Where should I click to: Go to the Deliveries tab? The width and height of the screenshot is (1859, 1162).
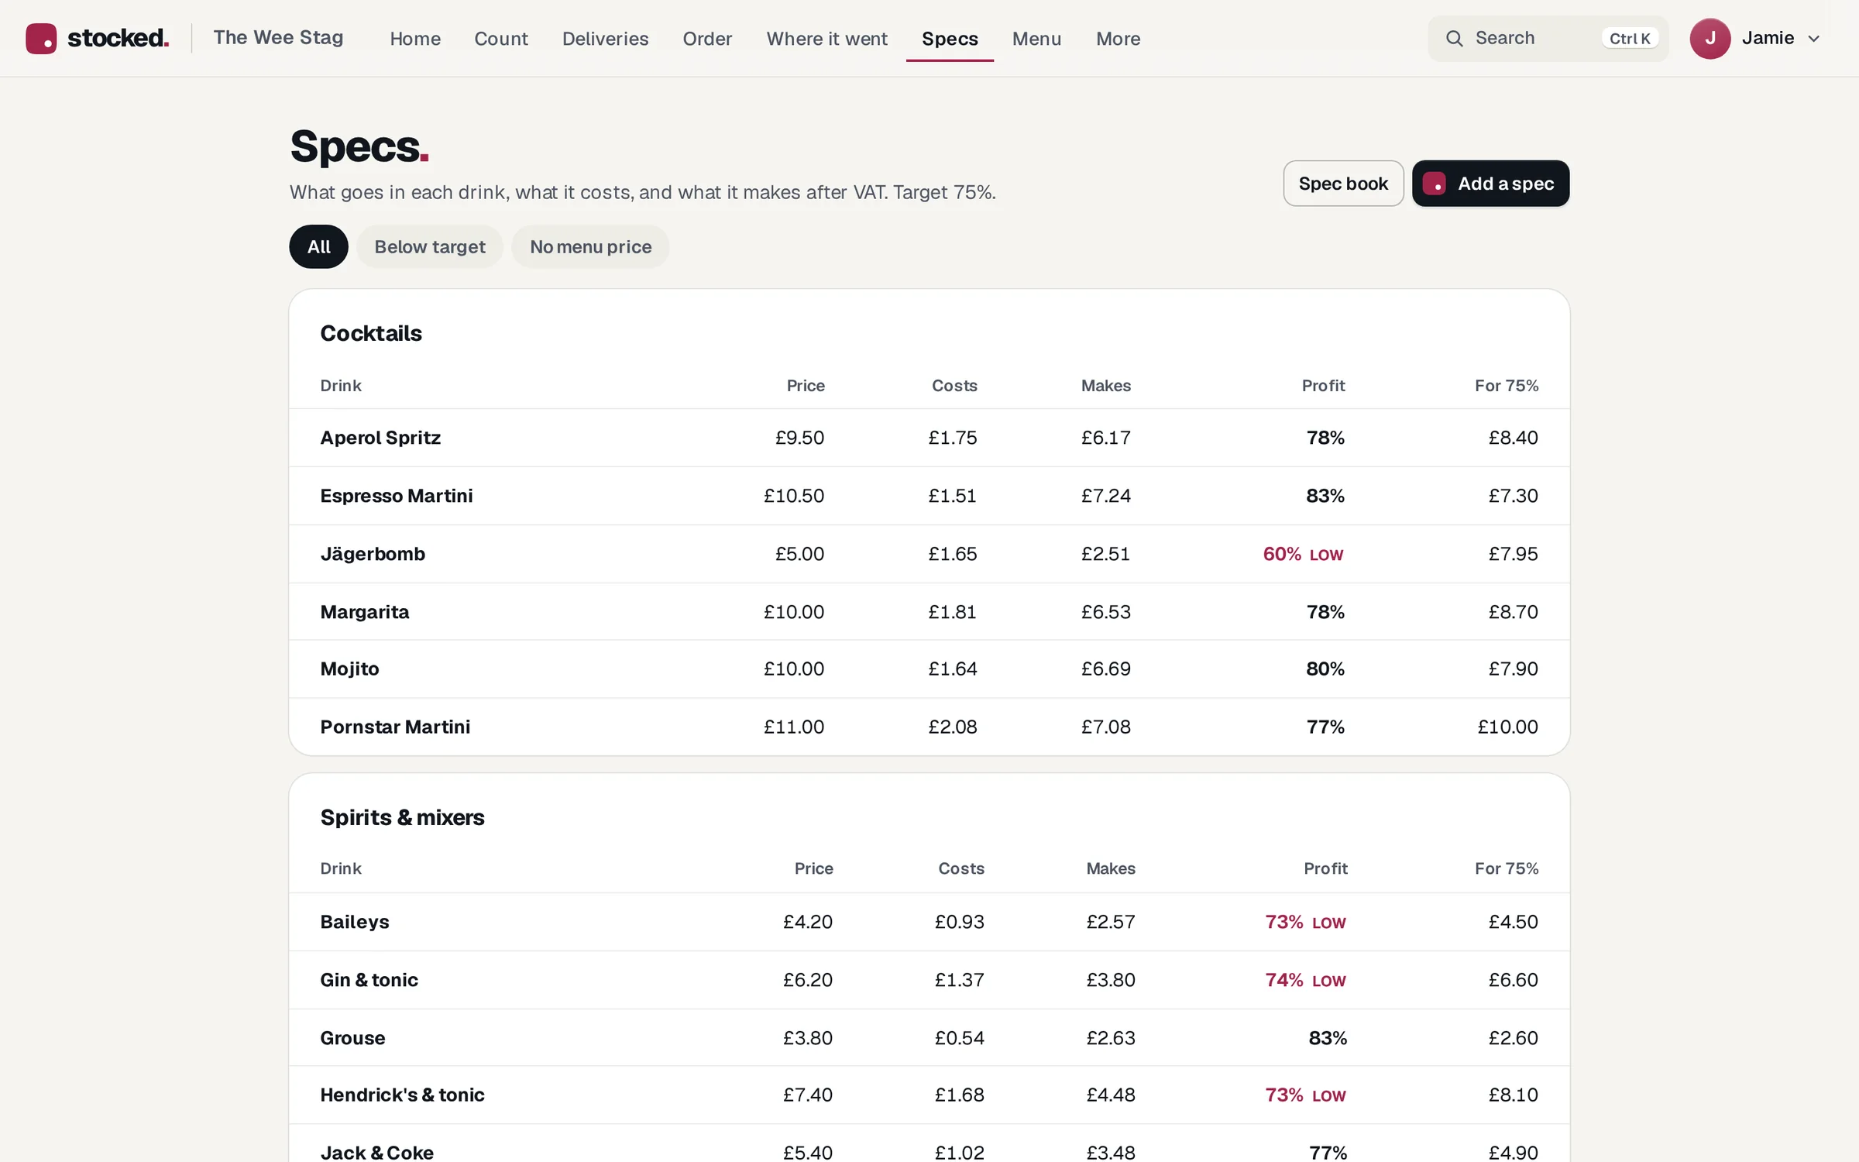click(x=605, y=39)
